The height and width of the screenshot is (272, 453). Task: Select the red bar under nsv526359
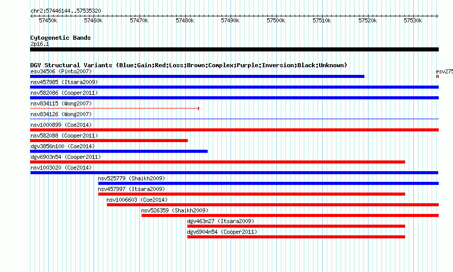coord(290,215)
